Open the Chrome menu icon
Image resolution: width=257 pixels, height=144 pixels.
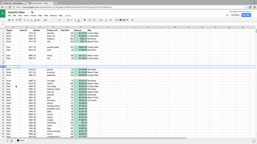(255, 7)
